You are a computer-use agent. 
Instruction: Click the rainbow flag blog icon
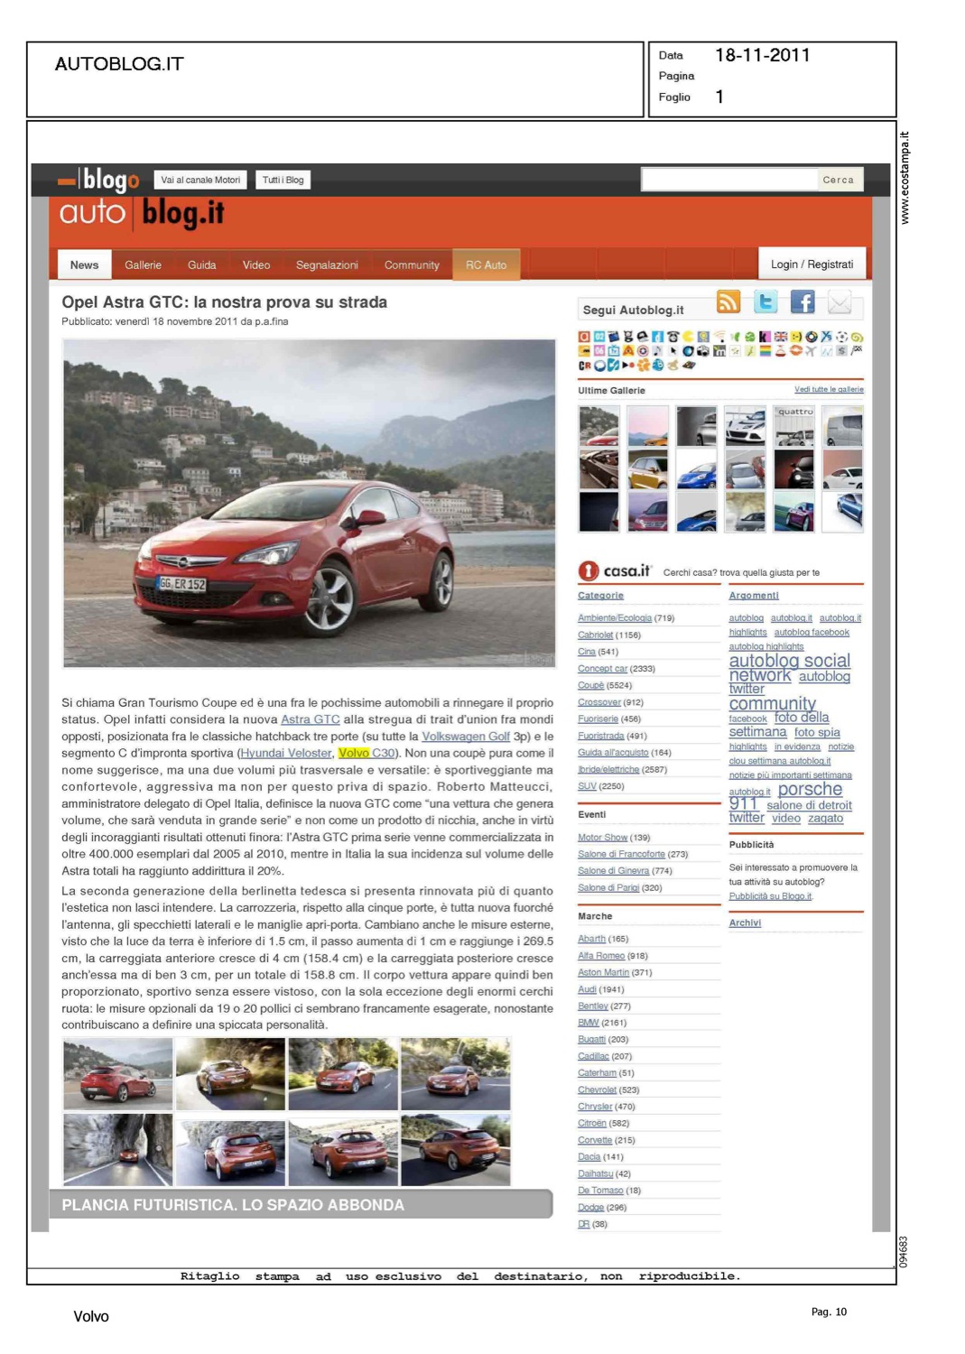coord(765,351)
